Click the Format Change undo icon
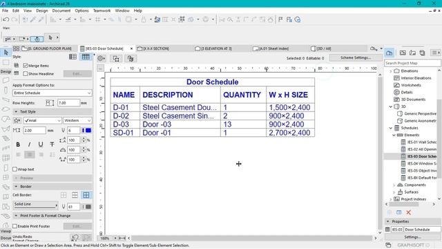Viewport: 442px width, 249px height. click(x=75, y=238)
